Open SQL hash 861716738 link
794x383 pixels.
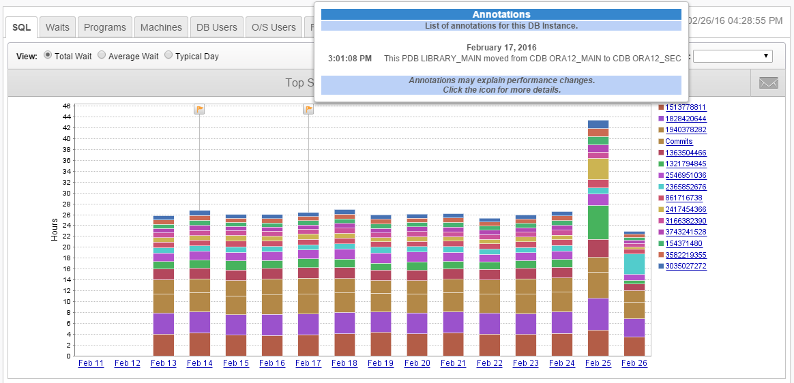click(683, 198)
